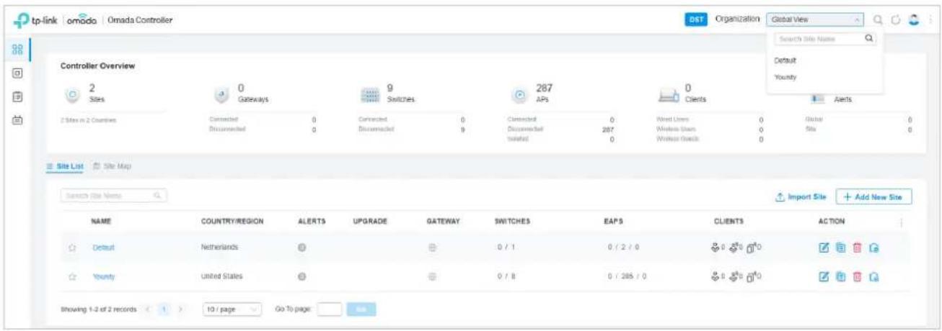Click the Add New Site button
The image size is (942, 331).
pyautogui.click(x=873, y=196)
